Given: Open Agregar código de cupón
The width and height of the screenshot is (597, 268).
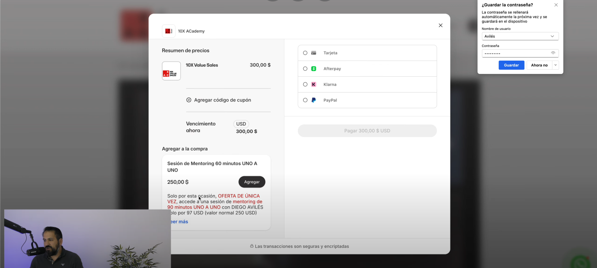Looking at the screenshot, I should [x=222, y=100].
